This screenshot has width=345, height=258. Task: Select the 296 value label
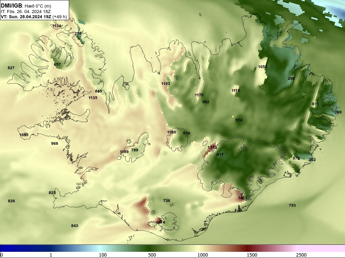tap(291, 78)
